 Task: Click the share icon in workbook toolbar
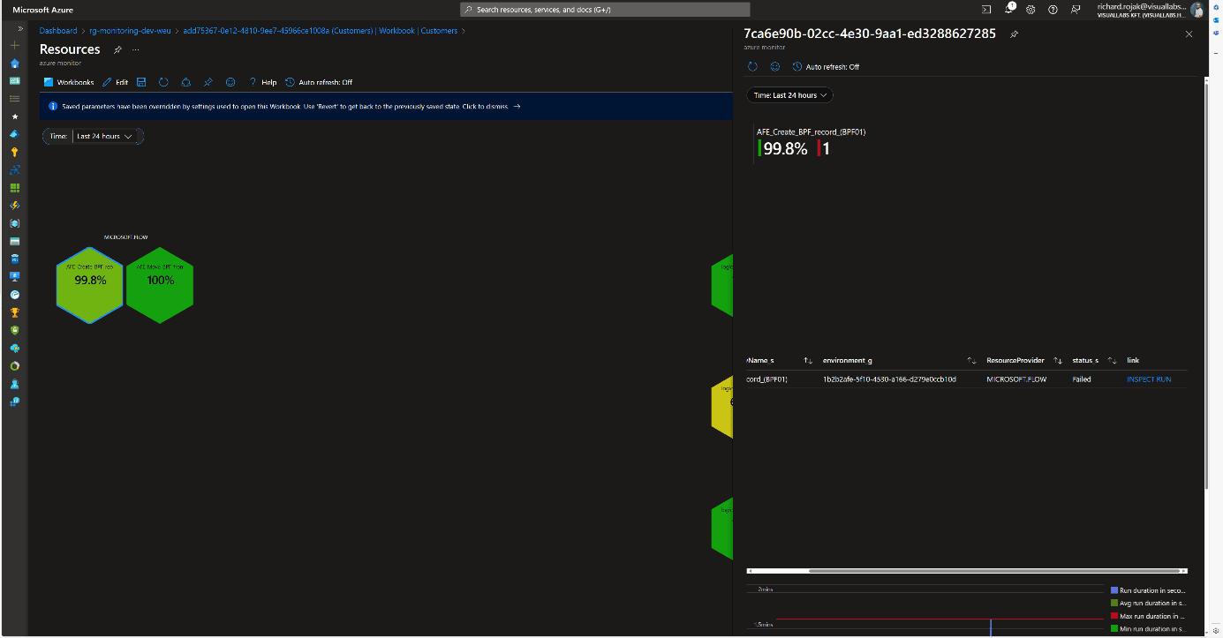coord(185,82)
